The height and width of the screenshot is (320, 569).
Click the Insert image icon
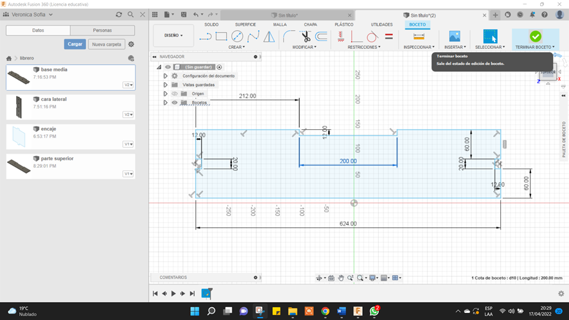tap(455, 37)
